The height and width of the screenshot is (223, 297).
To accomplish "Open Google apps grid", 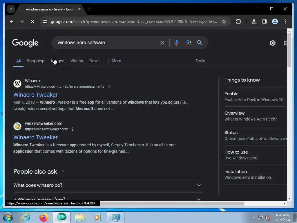I will click(x=285, y=43).
